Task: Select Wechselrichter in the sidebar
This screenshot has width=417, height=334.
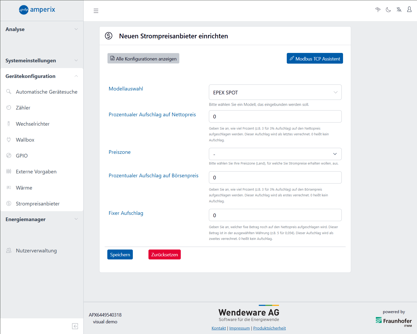Action: pos(33,124)
